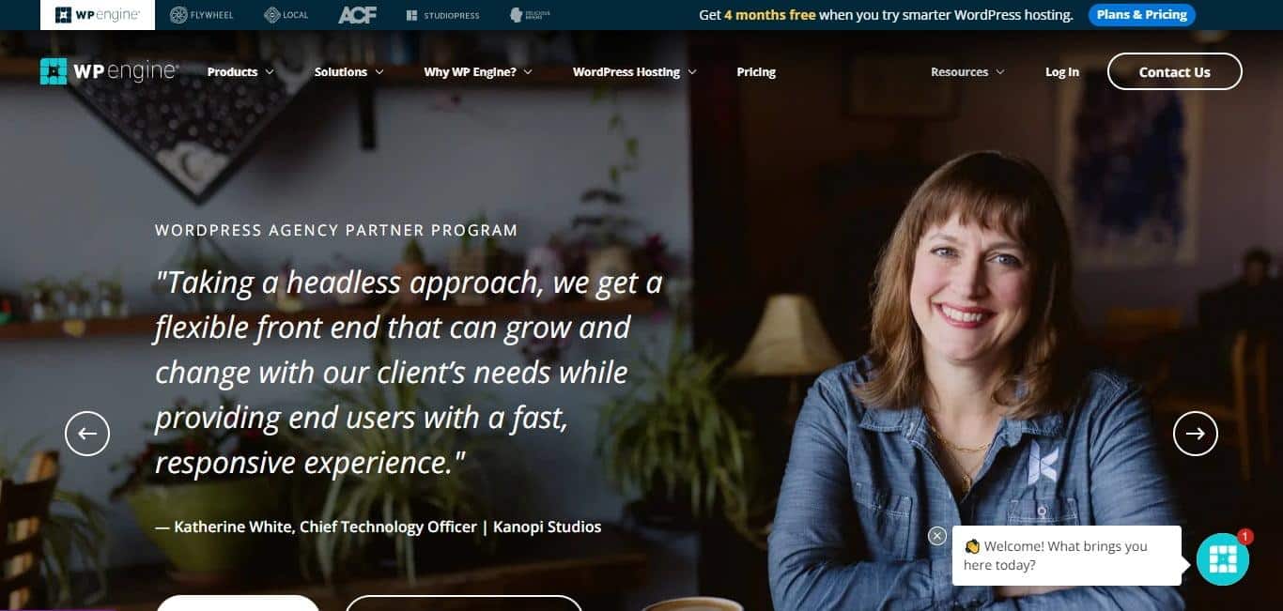Open the Flywheel brand link
The width and height of the screenshot is (1283, 611).
point(204,15)
